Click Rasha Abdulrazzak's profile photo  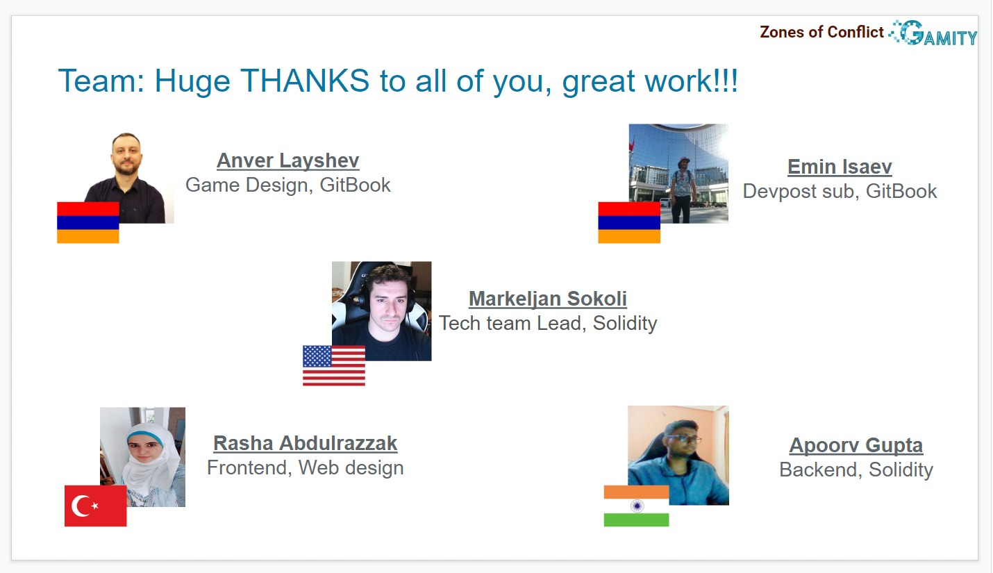click(x=142, y=456)
